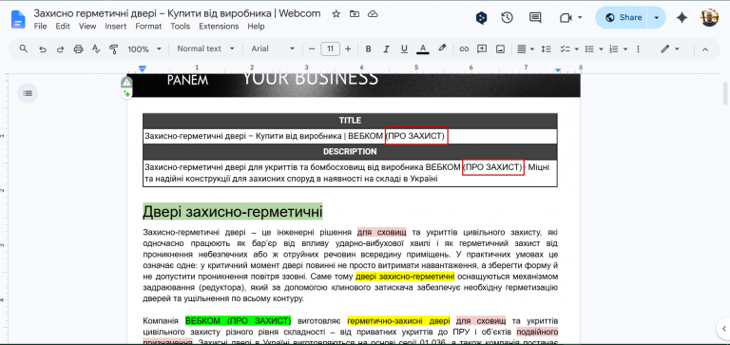
Task: Search the menus with magnifier icon
Action: tap(23, 48)
